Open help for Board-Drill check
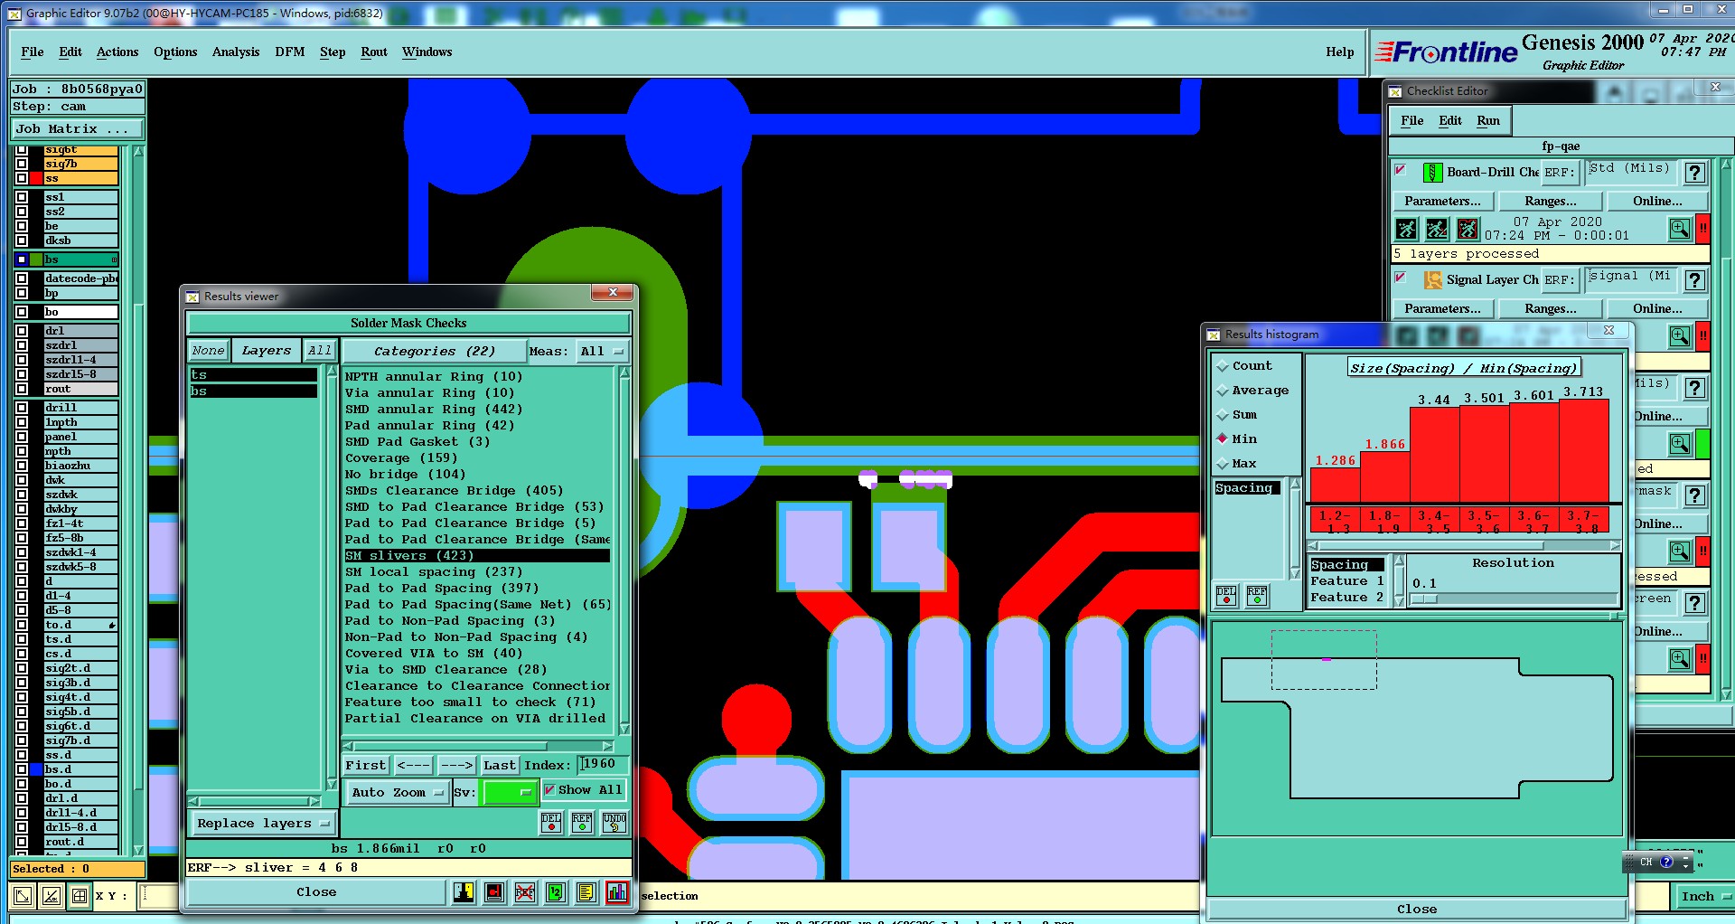The width and height of the screenshot is (1735, 924). (x=1695, y=173)
